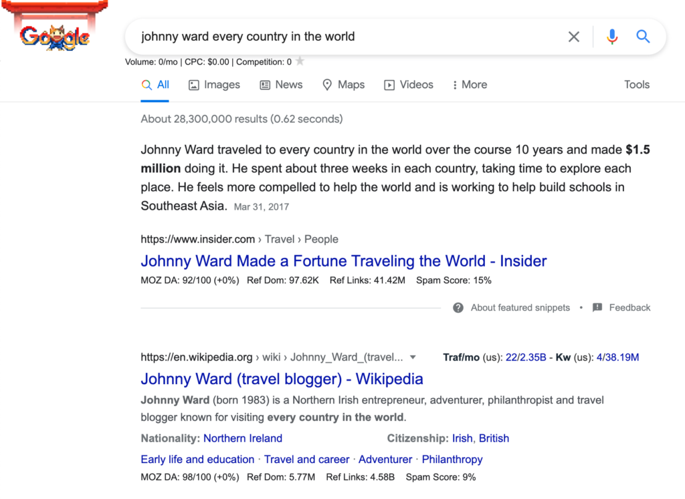685x499 pixels.
Task: Open the About featured snippets link
Action: (x=520, y=307)
